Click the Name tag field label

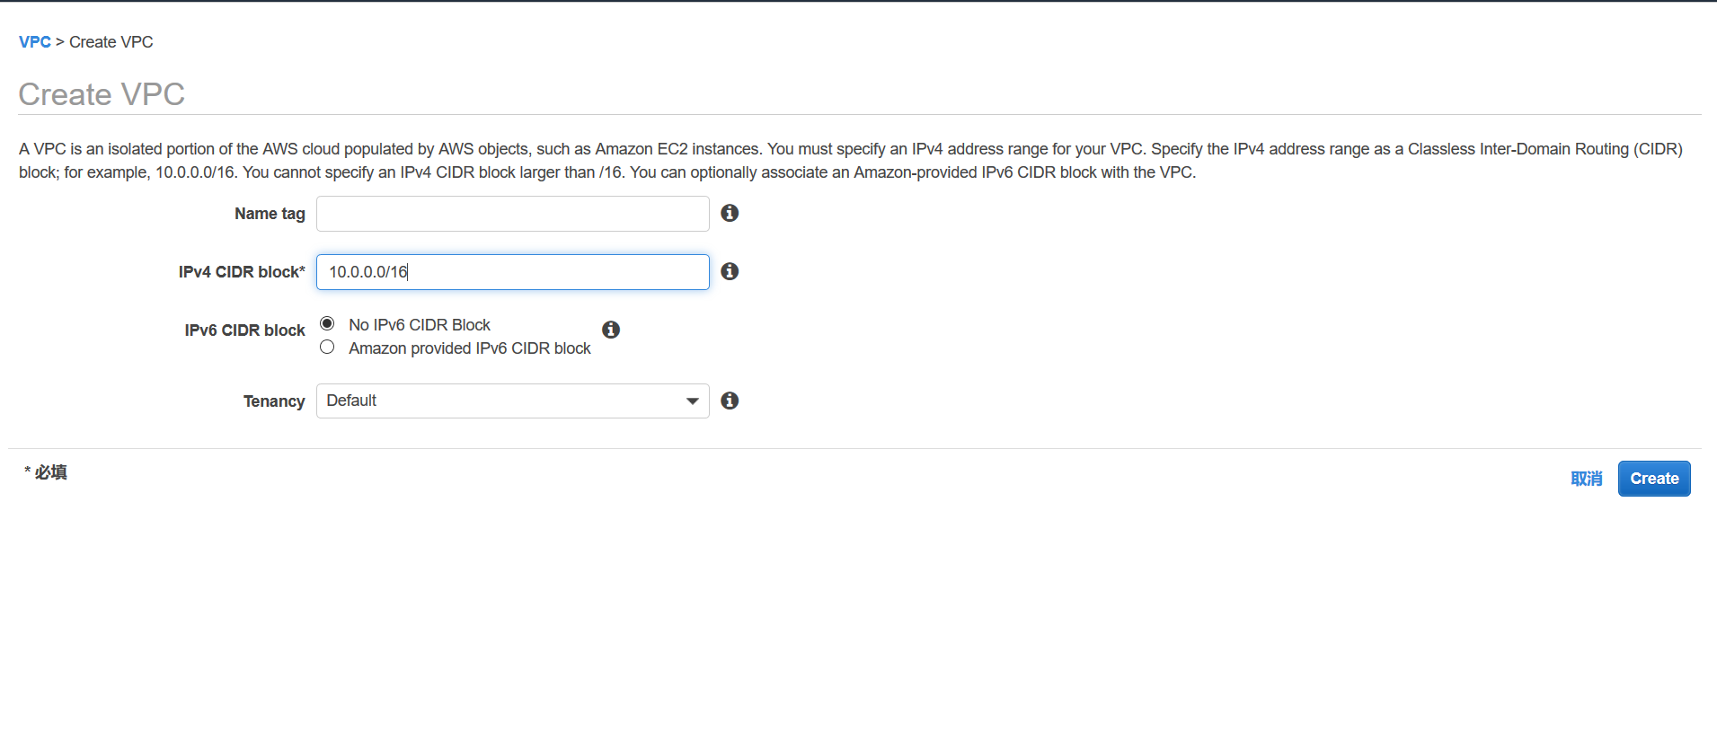270,214
